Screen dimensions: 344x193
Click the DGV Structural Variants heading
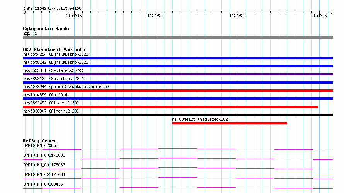pos(54,50)
